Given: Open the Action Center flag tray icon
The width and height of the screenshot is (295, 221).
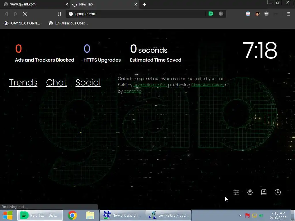Looking at the screenshot, I should pyautogui.click(x=247, y=216).
